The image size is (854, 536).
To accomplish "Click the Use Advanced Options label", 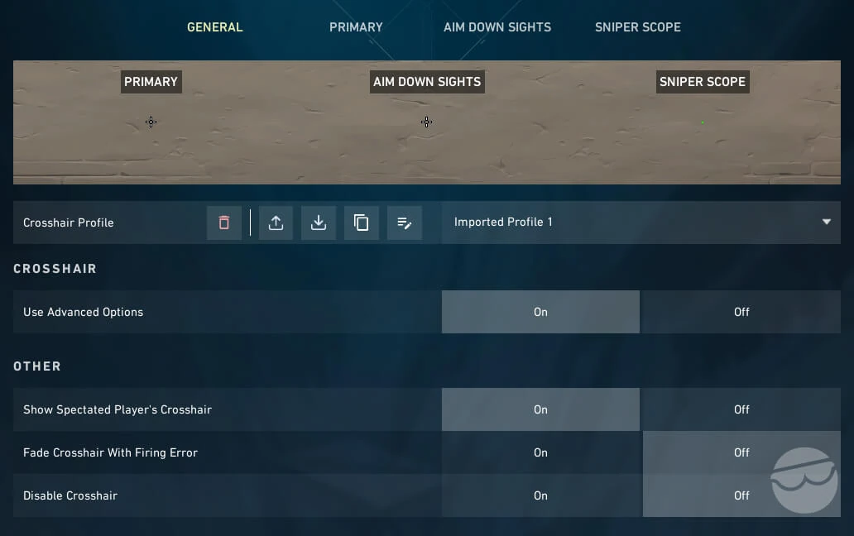I will (83, 312).
